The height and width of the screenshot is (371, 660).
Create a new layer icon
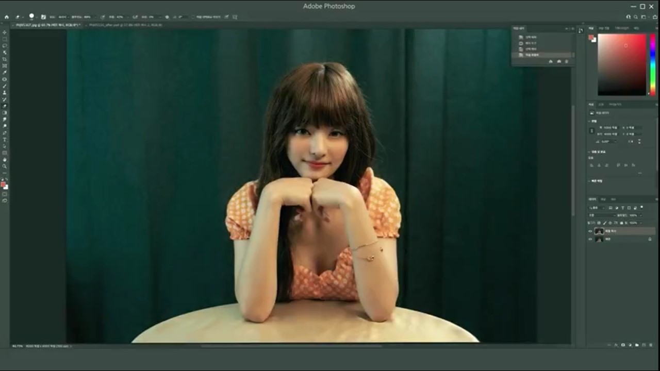643,345
